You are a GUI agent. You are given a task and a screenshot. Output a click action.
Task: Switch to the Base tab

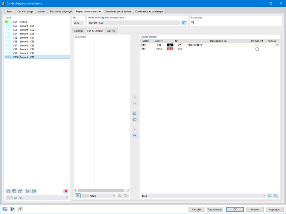click(9, 12)
